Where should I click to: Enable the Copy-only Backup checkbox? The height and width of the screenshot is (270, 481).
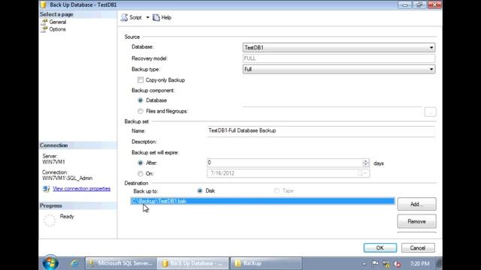(x=141, y=80)
